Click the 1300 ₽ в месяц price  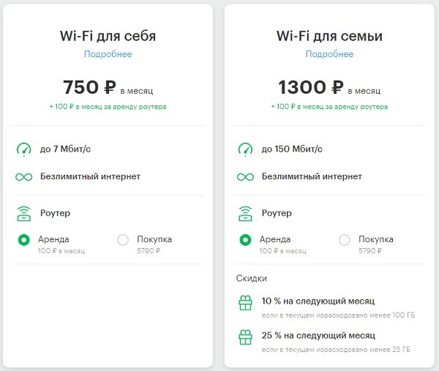[329, 87]
